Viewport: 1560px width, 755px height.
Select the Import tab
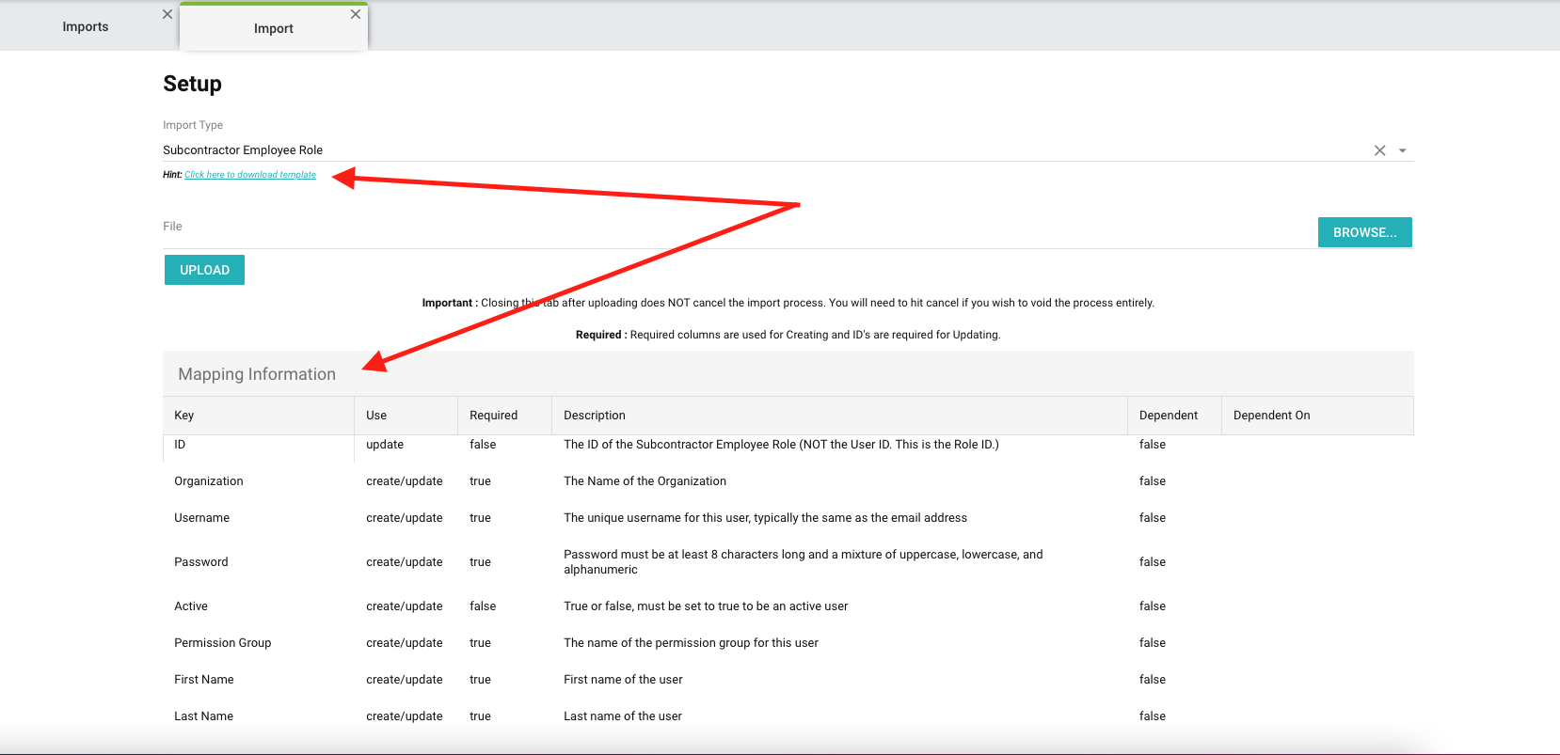pyautogui.click(x=273, y=28)
